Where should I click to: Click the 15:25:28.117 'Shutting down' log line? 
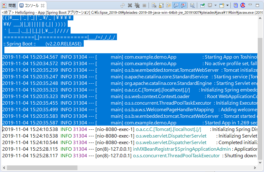130,155
